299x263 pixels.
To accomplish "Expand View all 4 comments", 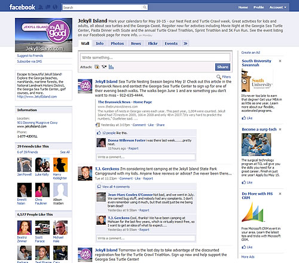I will pos(116,186).
